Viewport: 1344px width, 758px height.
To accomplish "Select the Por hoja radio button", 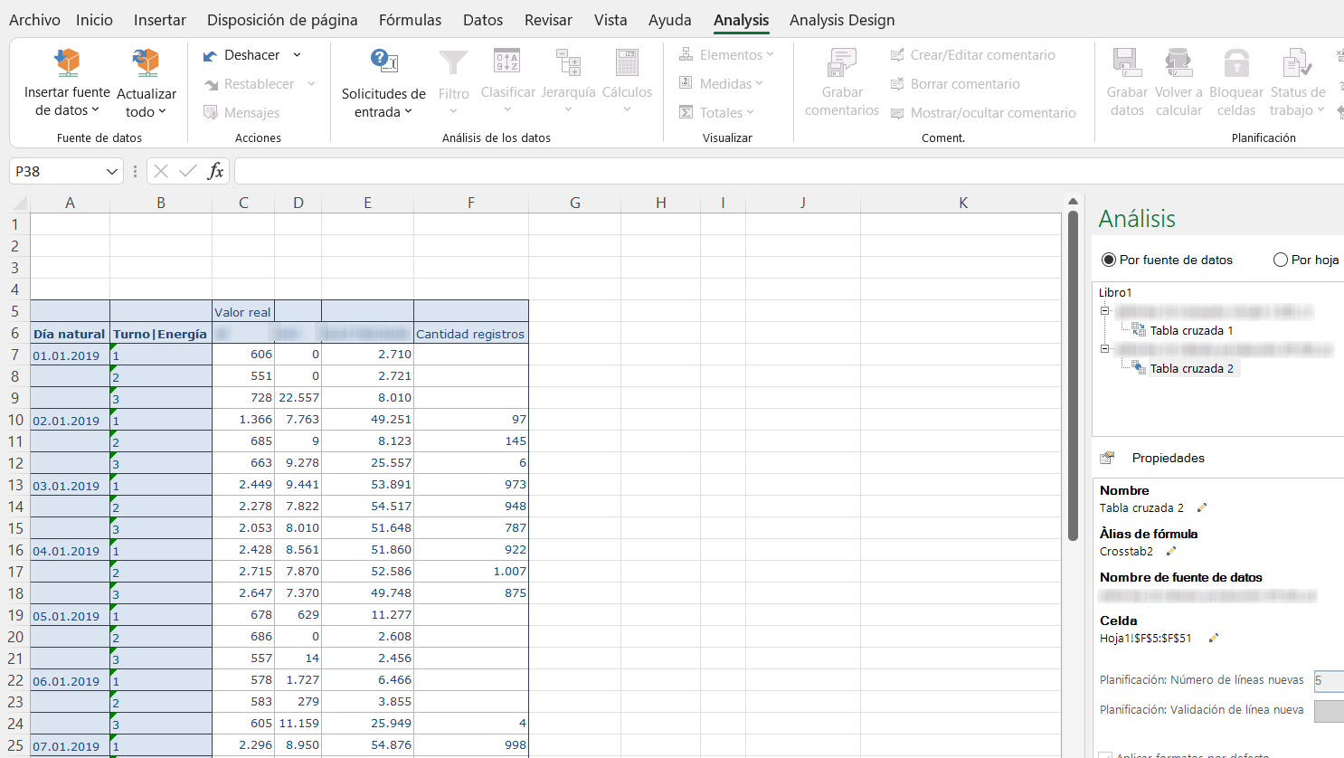I will [1281, 260].
